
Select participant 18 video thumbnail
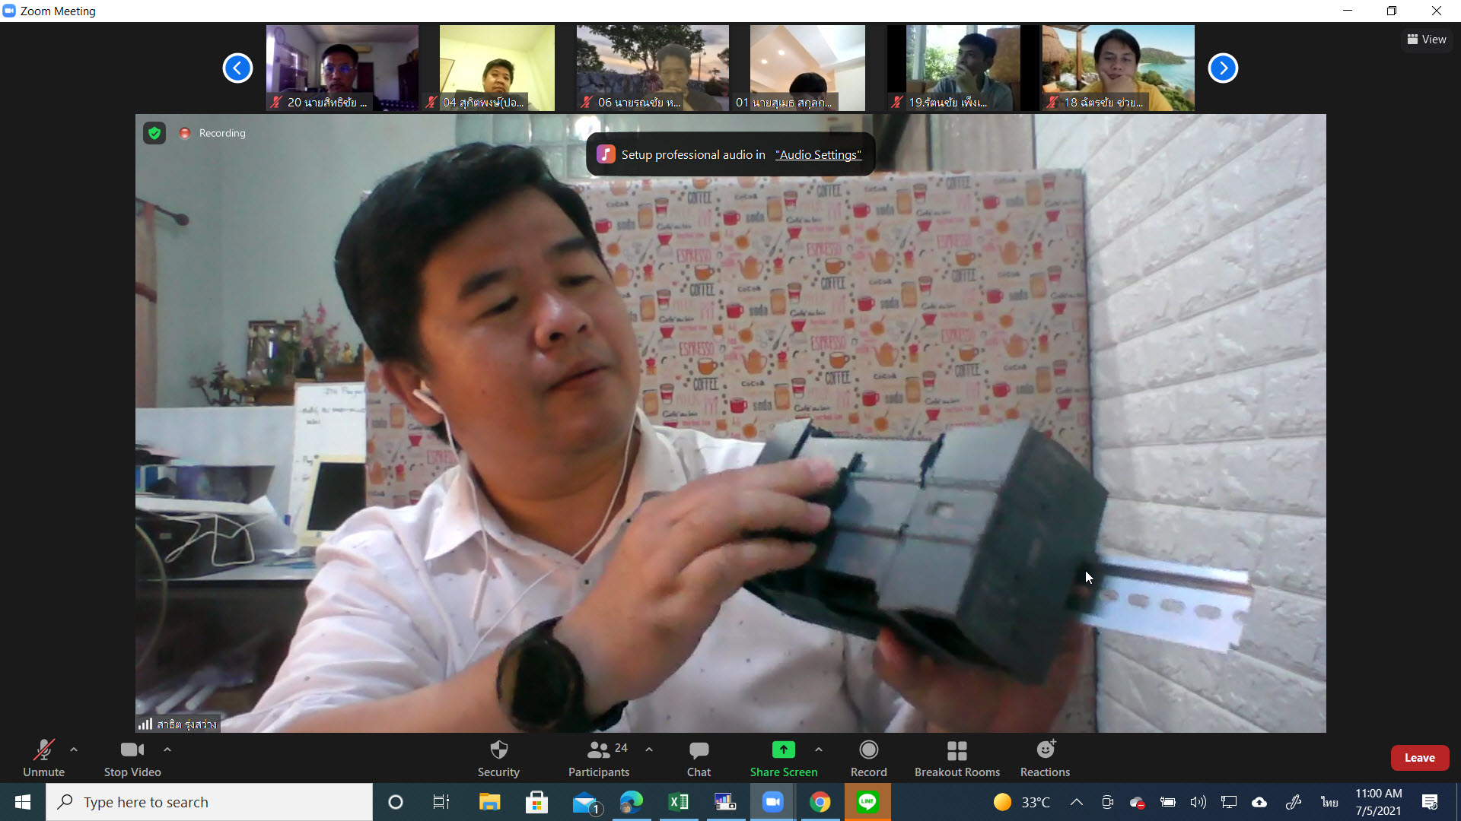click(x=1119, y=68)
